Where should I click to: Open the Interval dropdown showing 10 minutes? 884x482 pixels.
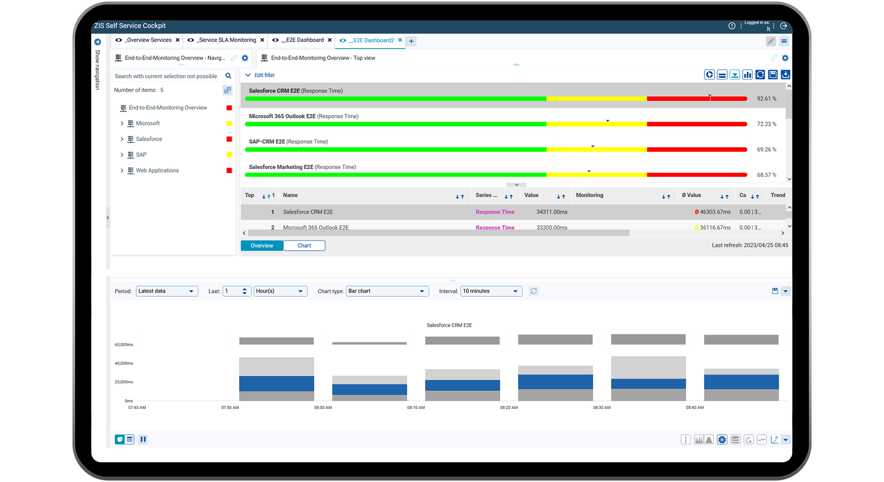491,291
